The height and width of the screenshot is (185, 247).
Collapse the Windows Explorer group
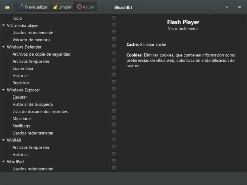[x=3, y=90]
